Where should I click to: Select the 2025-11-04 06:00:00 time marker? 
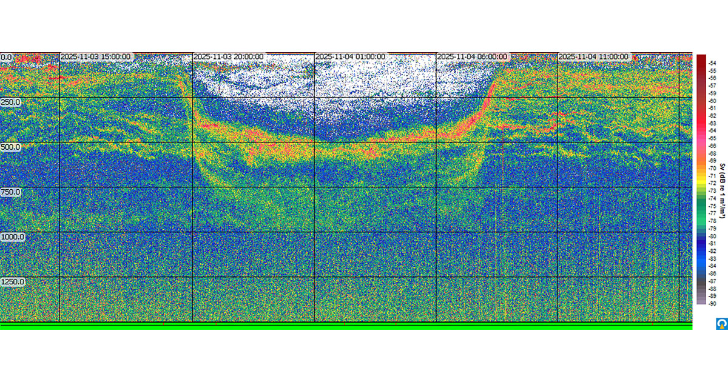coord(473,57)
